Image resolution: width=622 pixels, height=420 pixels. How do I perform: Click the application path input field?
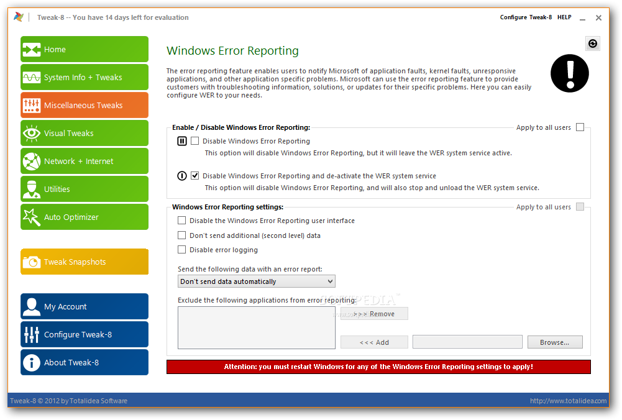tap(467, 342)
